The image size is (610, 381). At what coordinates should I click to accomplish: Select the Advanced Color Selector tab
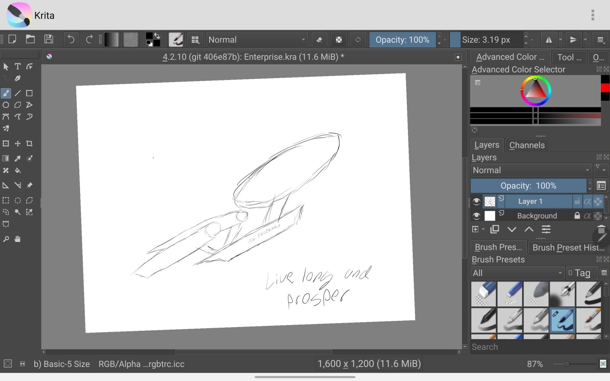pos(510,57)
